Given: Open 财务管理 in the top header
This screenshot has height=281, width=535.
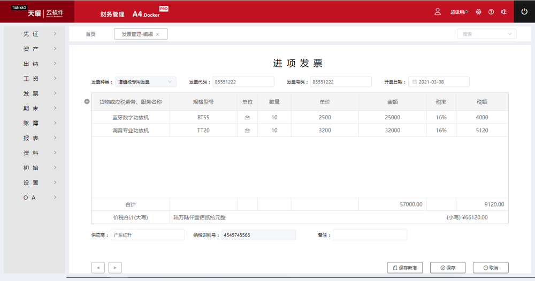Looking at the screenshot, I should tap(112, 14).
